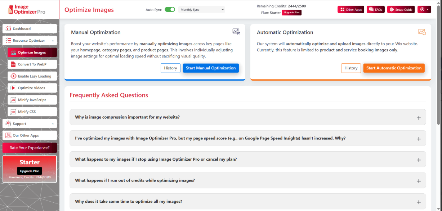Click 'Remaining Credits: 2444/2500' header text

pyautogui.click(x=281, y=6)
